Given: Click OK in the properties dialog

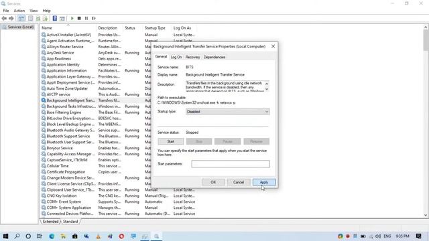Looking at the screenshot, I should [x=213, y=182].
